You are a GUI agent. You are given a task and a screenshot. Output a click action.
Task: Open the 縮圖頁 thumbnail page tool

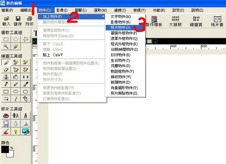(x=196, y=21)
